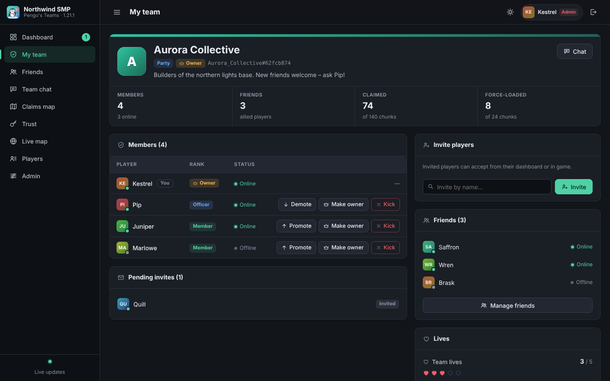The width and height of the screenshot is (610, 381).
Task: Open Trust settings in sidebar
Action: [x=50, y=124]
